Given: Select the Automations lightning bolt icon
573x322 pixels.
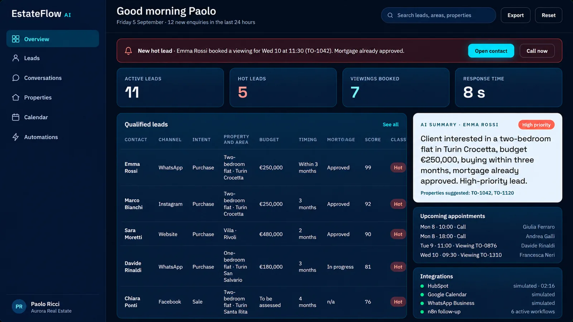Looking at the screenshot, I should (15, 137).
